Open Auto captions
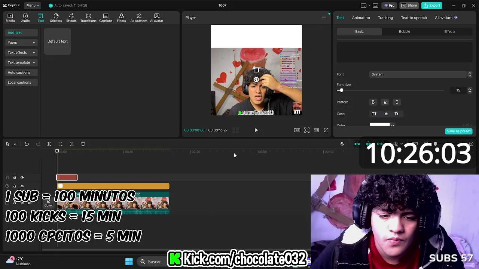 click(21, 72)
